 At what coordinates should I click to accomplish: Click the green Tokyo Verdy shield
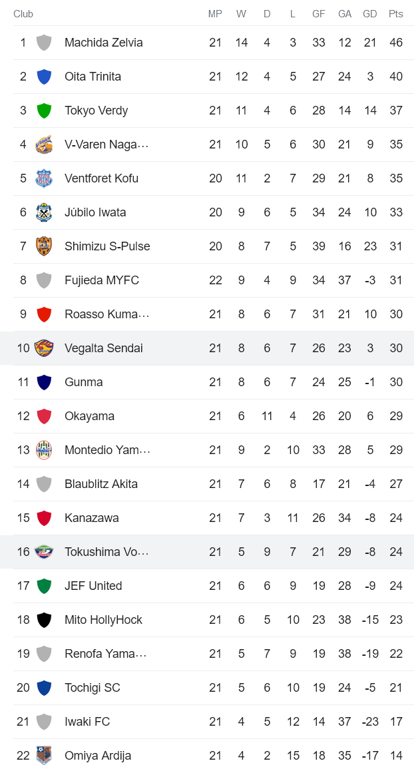pyautogui.click(x=44, y=111)
